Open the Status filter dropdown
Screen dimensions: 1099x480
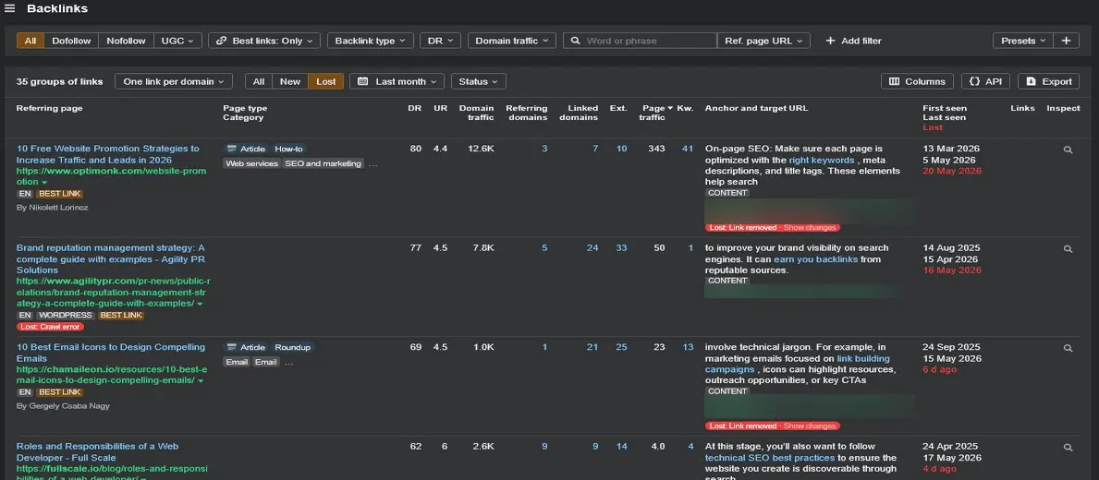pos(479,81)
